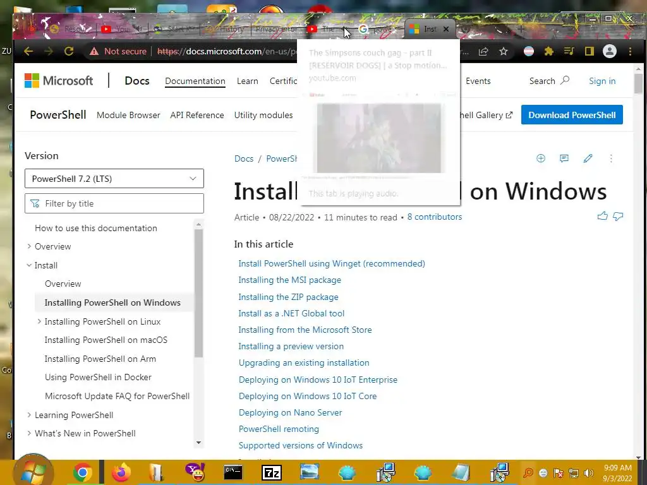Open Install as a .NET Global tool link
647x485 pixels.
[291, 313]
